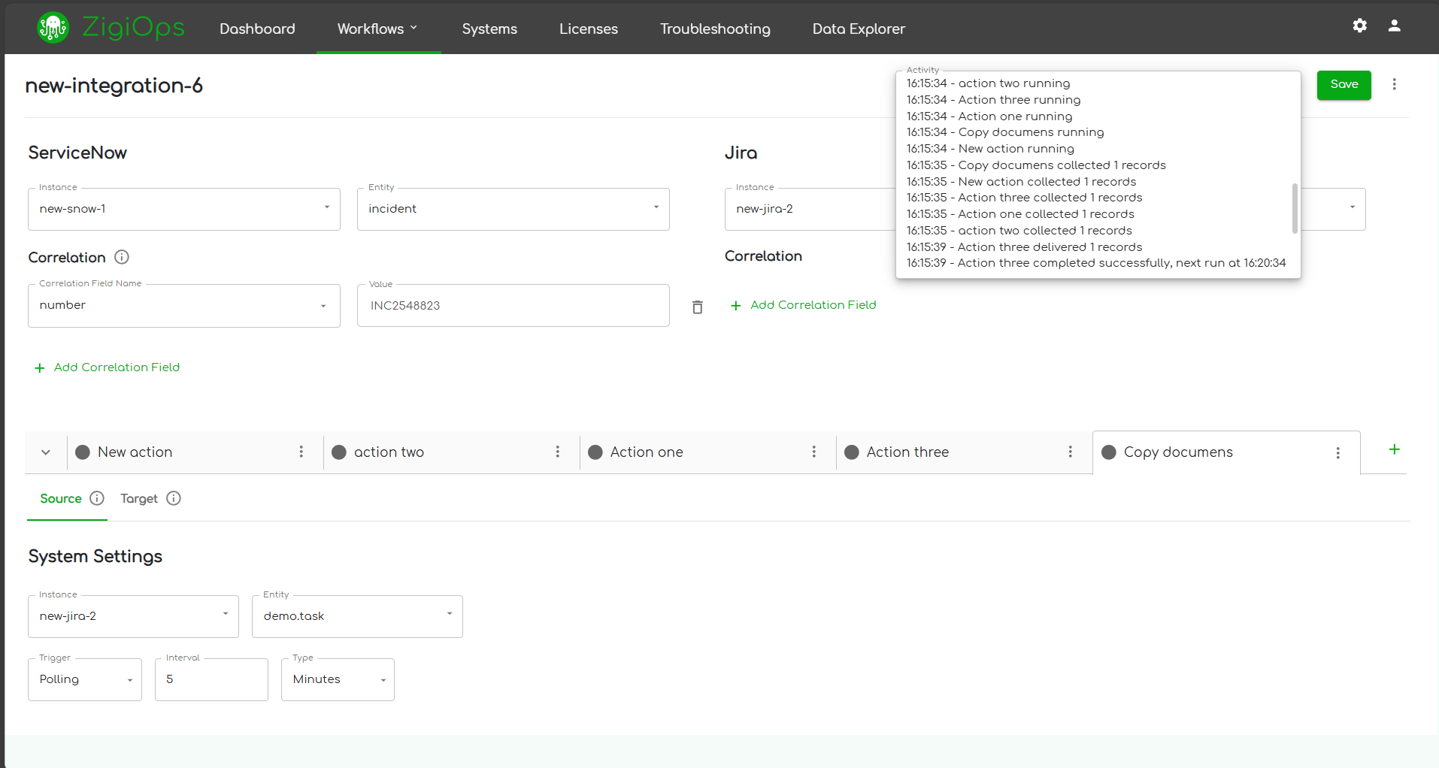Open ServiceNow Instance dropdown new-snow-1

pos(184,209)
